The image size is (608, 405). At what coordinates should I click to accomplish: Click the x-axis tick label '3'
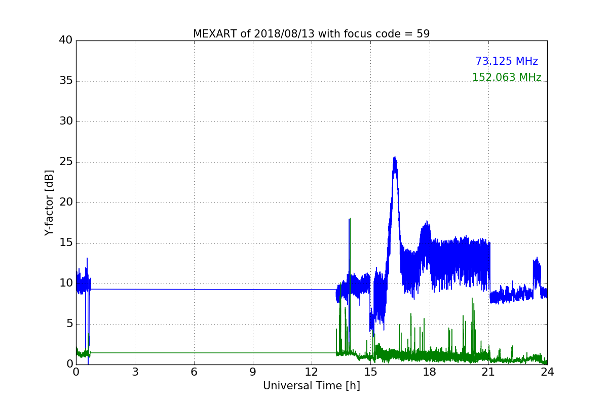pyautogui.click(x=135, y=372)
